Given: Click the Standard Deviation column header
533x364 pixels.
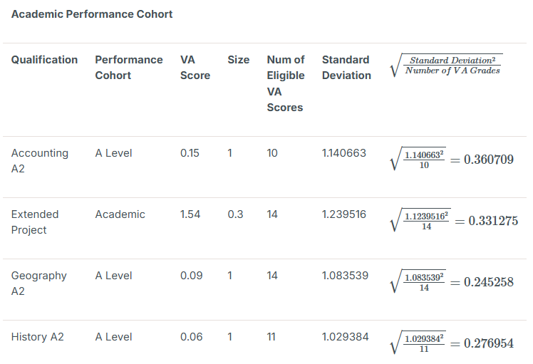Looking at the screenshot, I should tap(346, 68).
